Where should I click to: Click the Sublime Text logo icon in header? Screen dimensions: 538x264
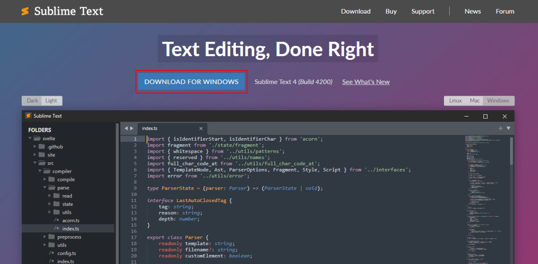click(x=24, y=11)
